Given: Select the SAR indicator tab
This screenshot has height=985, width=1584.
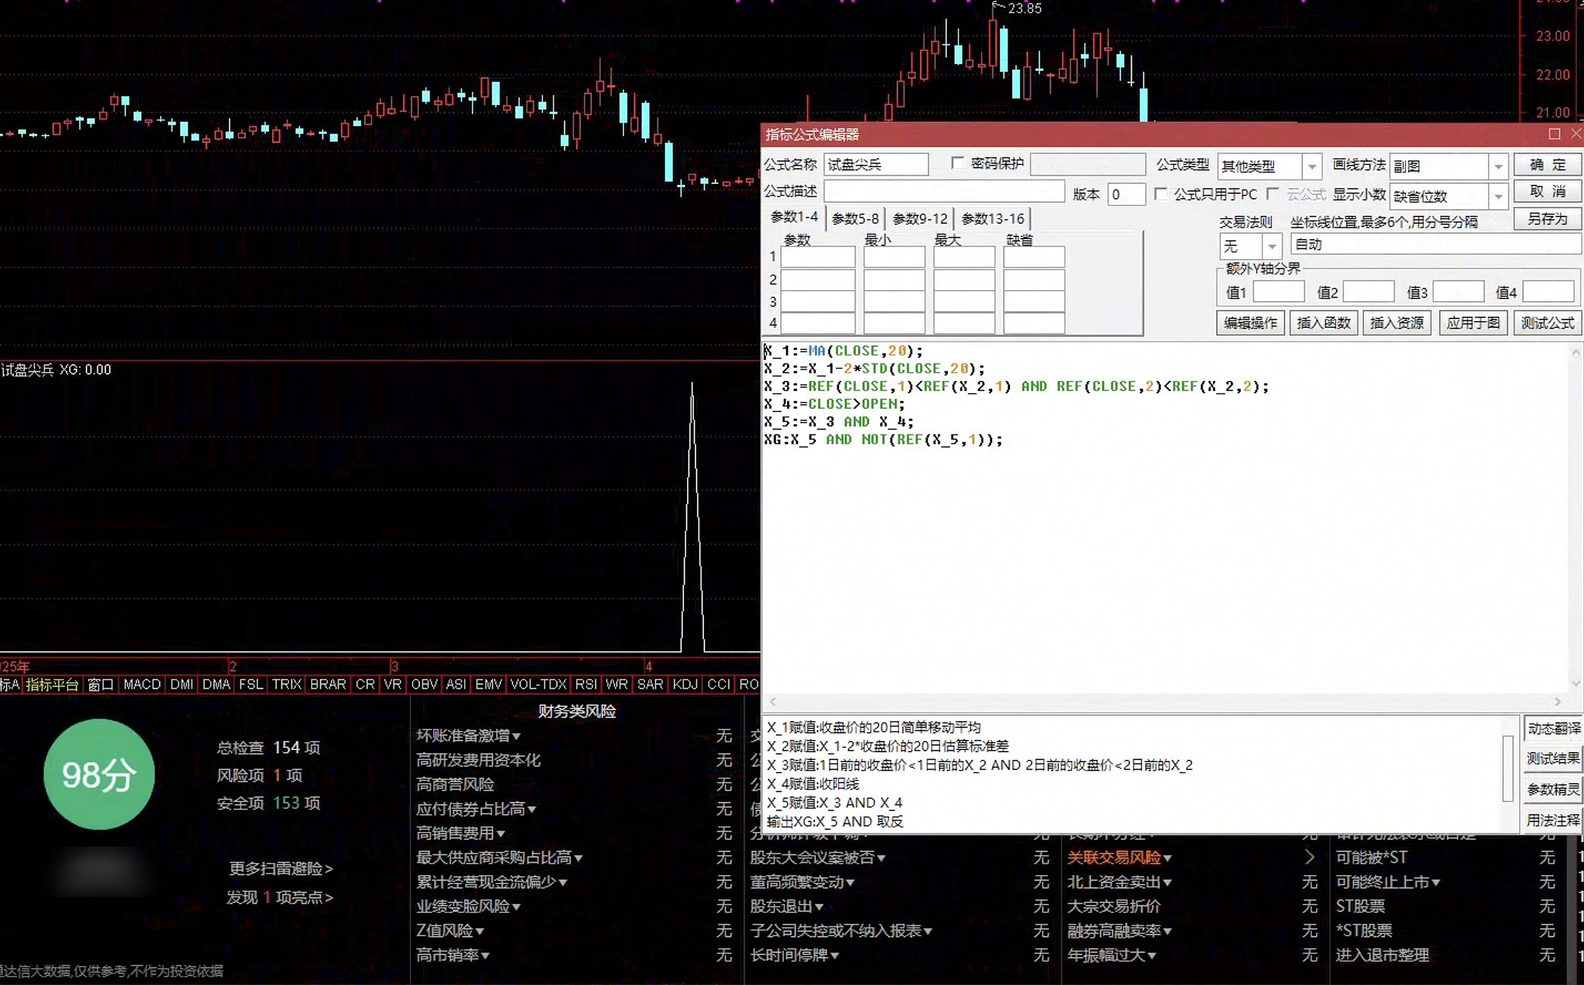Looking at the screenshot, I should tap(650, 684).
